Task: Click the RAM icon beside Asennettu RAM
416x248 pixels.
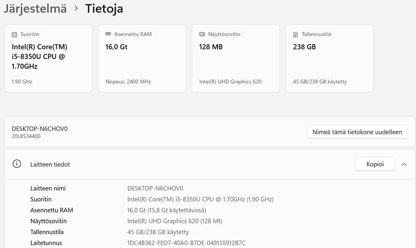Action: [x=108, y=34]
